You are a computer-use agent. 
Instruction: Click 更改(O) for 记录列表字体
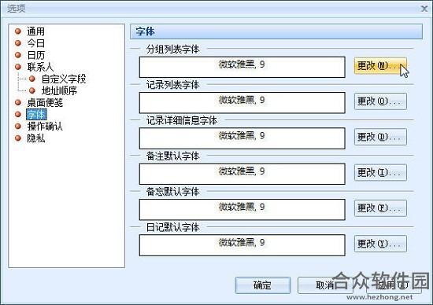tap(380, 101)
